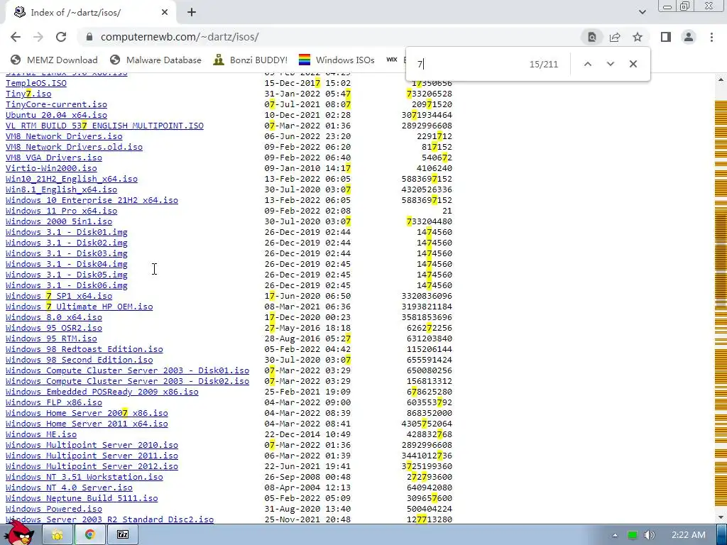The height and width of the screenshot is (545, 727).
Task: Open the find-in-page icon in address bar
Action: (x=591, y=37)
